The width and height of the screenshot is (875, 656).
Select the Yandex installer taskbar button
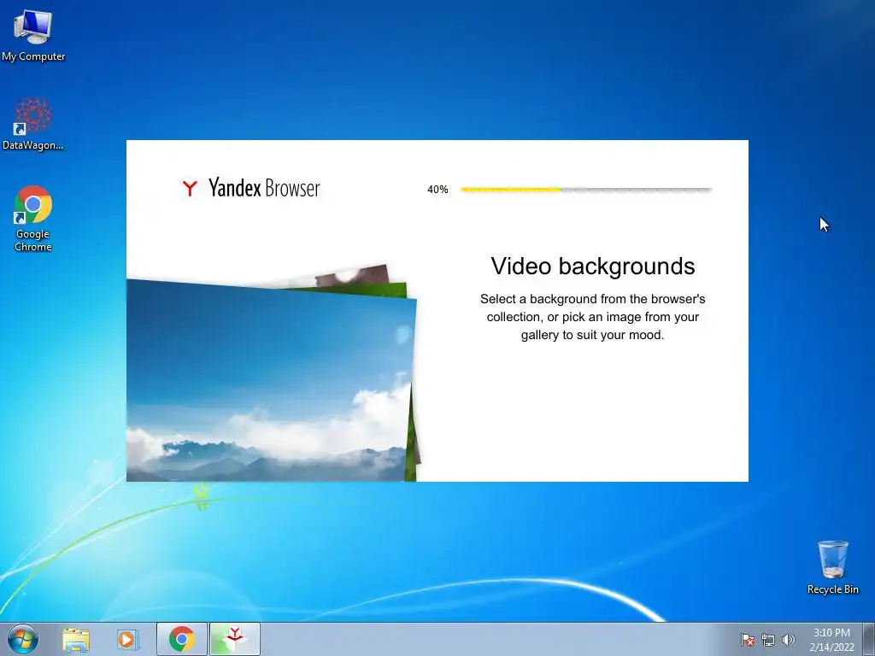pyautogui.click(x=235, y=639)
